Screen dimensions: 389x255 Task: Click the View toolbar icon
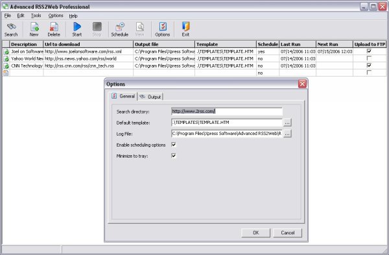(x=139, y=29)
